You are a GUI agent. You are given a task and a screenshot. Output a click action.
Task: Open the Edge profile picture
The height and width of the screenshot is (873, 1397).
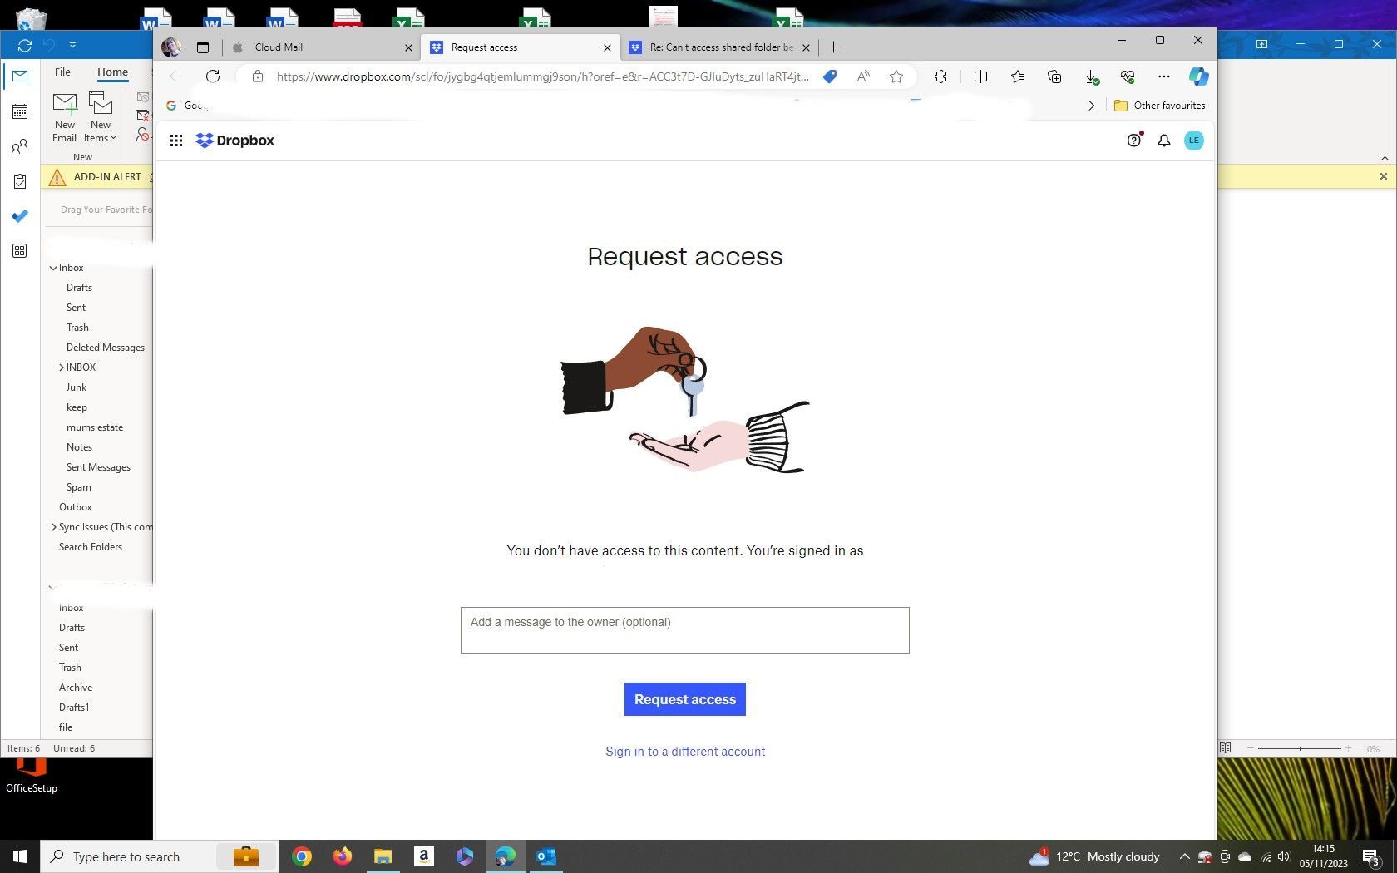click(x=172, y=47)
